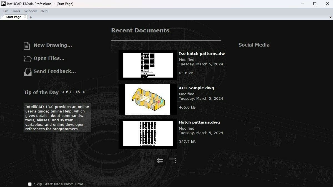Click the Recent Documents heading
Image resolution: width=333 pixels, height=187 pixels.
(x=140, y=30)
